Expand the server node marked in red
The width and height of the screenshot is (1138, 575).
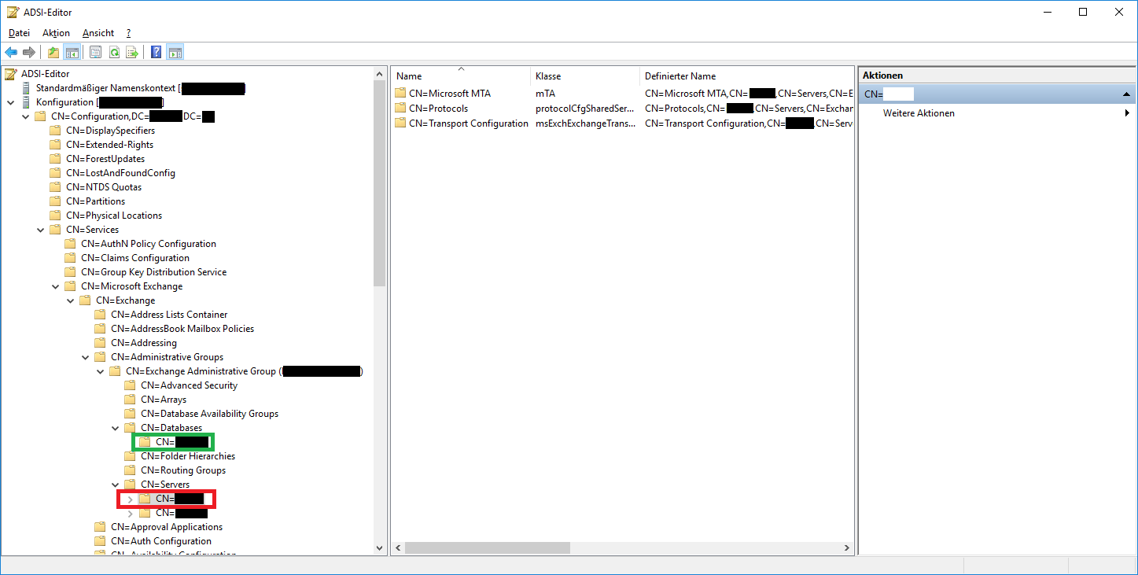pos(130,499)
